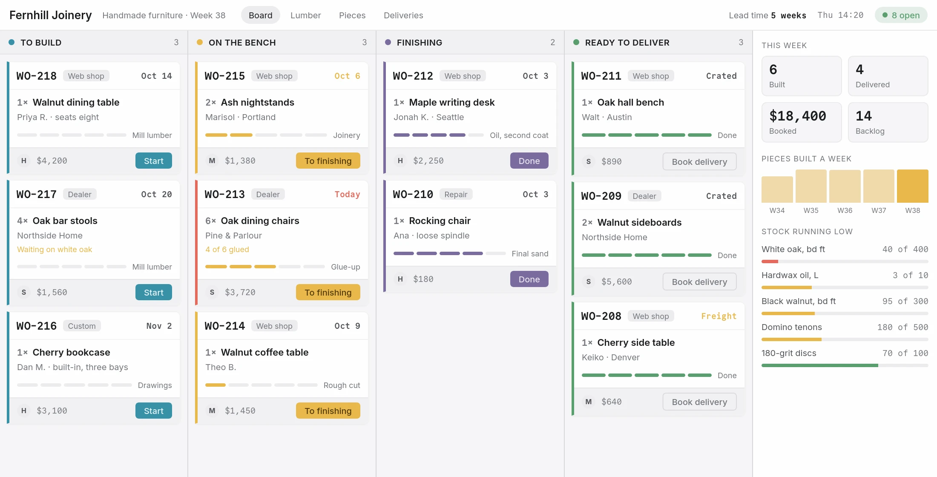Viewport: 937px width, 477px height.
Task: Click the Repair tag on WO-210
Action: tap(456, 194)
